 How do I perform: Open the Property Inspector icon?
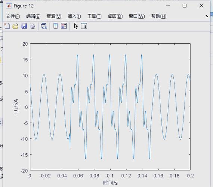(x=84, y=26)
